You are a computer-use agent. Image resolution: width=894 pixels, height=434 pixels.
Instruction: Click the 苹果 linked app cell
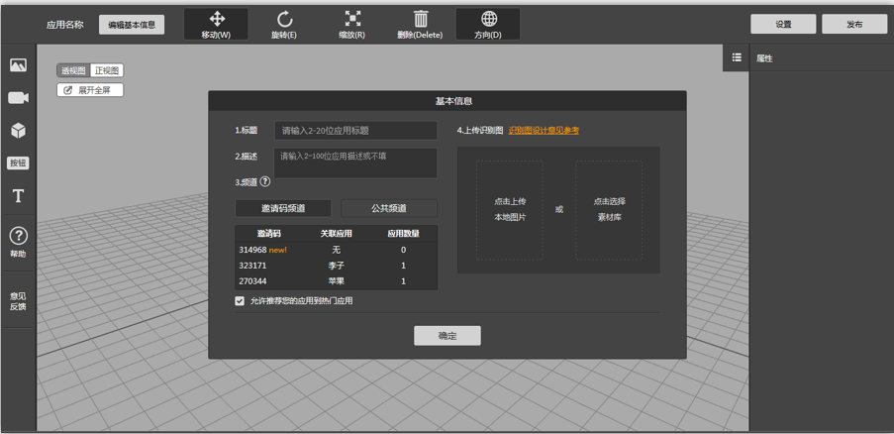[336, 281]
